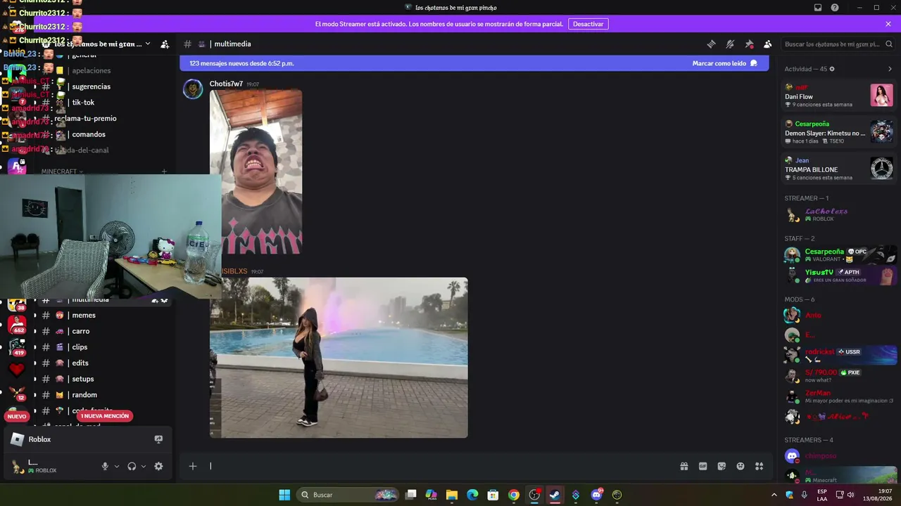Open the sticker picker
This screenshot has height=506, width=901.
[722, 466]
